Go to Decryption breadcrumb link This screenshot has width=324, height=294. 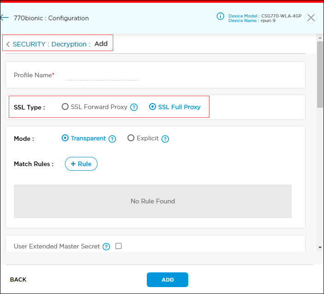pyautogui.click(x=69, y=44)
